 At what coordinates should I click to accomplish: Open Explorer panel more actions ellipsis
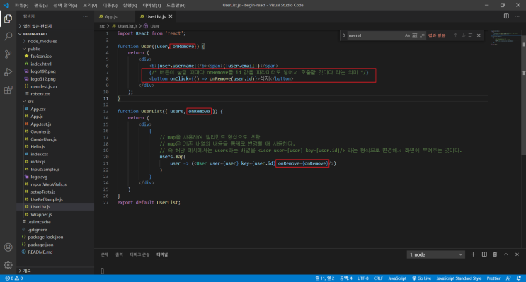click(85, 16)
